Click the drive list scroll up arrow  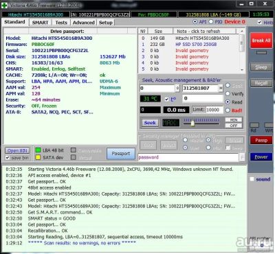pos(242,31)
